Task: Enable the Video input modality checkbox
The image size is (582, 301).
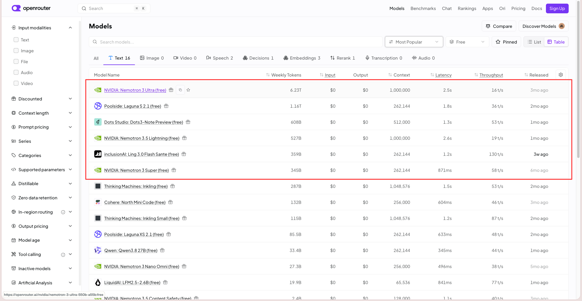Action: coord(16,83)
